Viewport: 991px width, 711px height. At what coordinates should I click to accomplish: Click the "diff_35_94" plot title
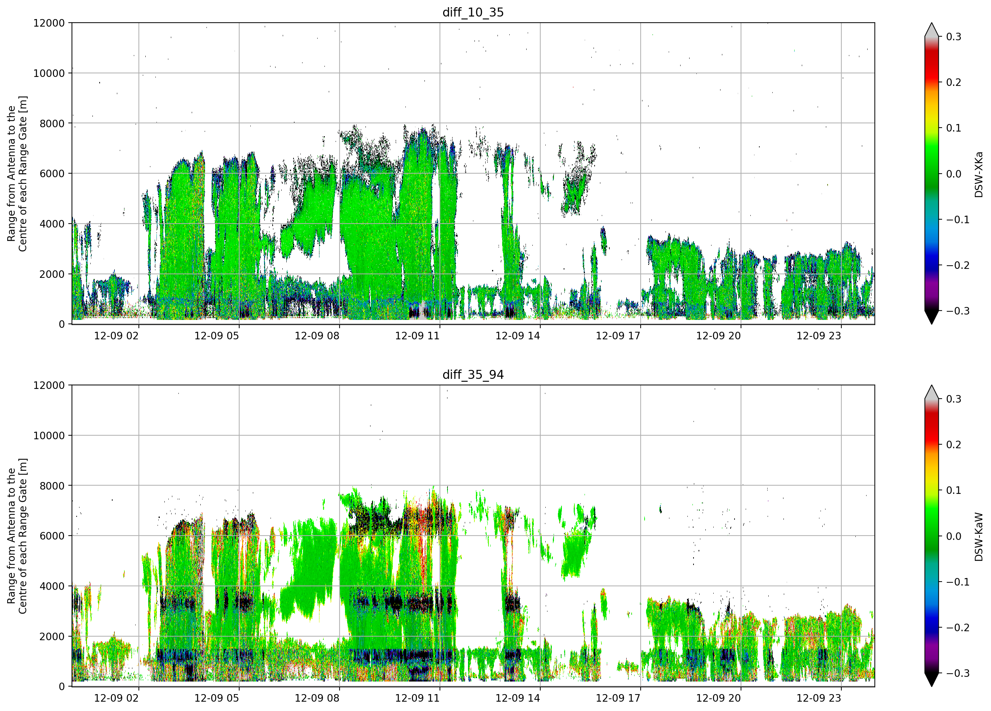473,375
